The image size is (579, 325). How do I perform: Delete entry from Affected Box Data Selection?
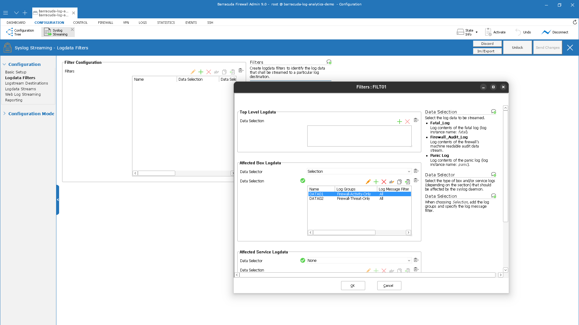pos(384,182)
